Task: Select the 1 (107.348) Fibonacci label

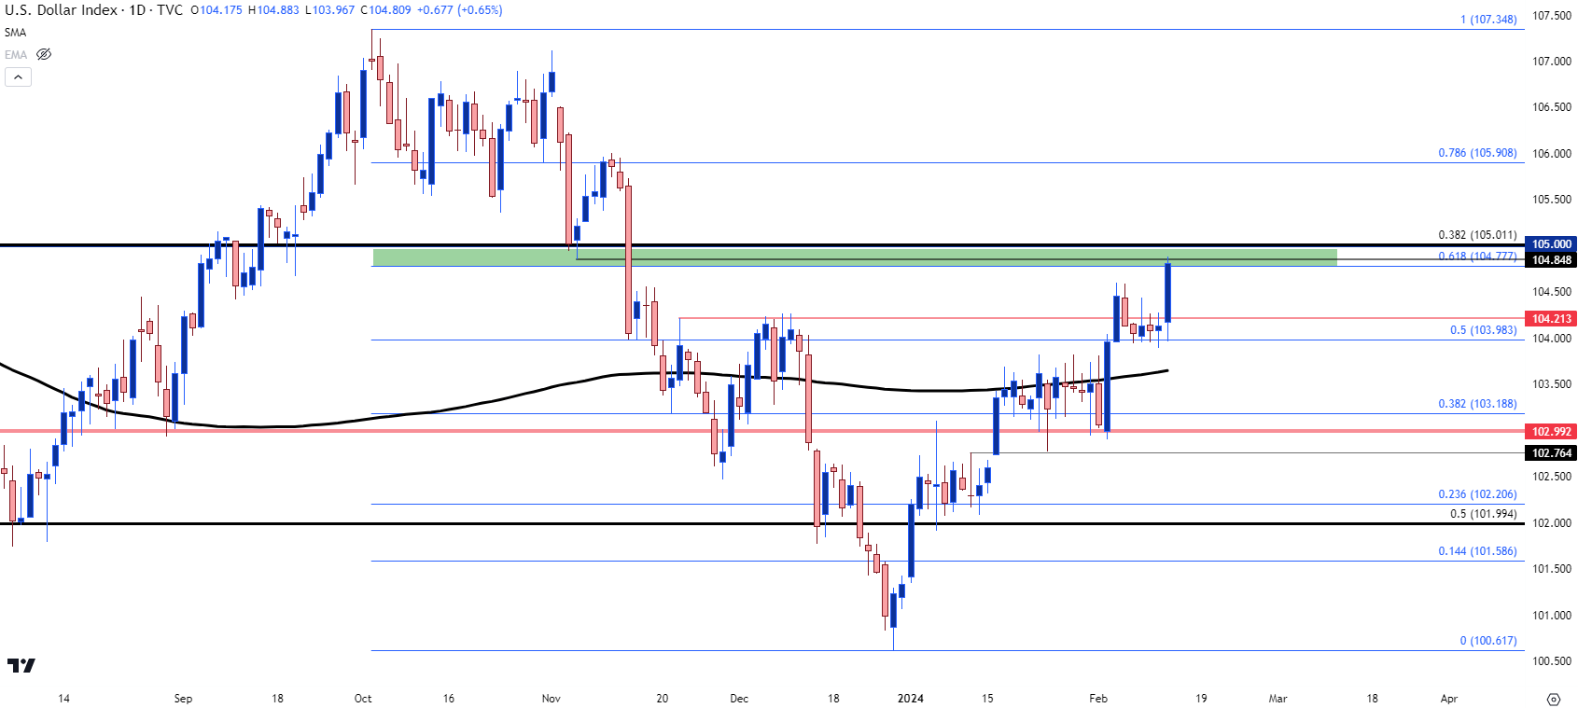Action: [1488, 20]
